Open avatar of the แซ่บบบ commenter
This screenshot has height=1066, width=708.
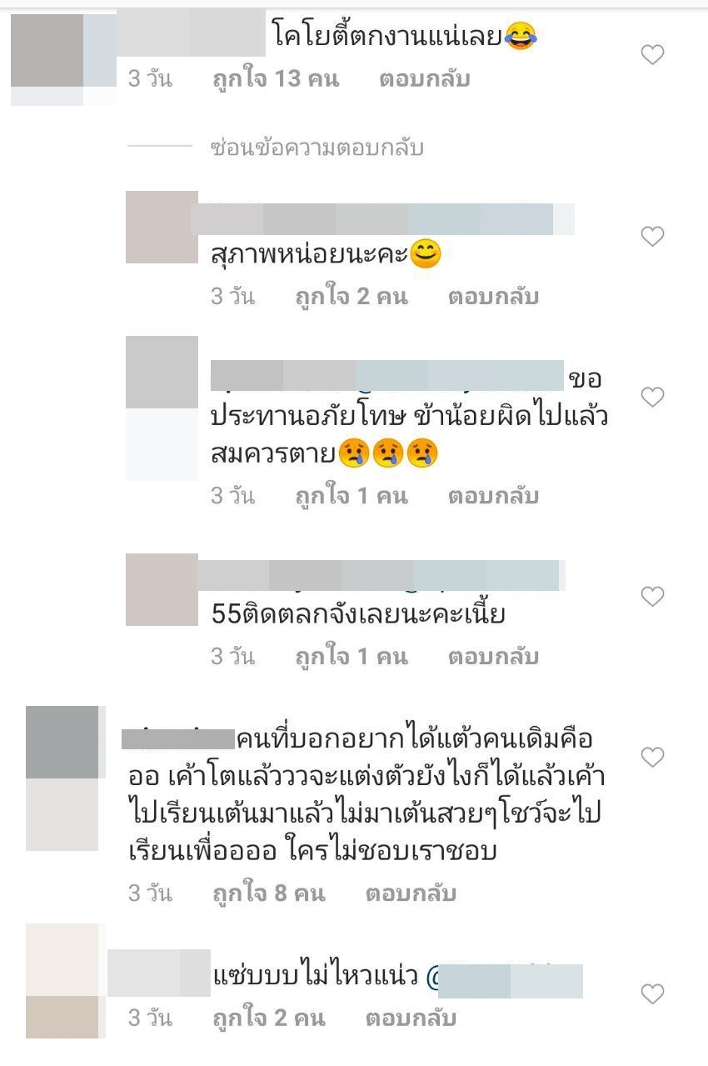pyautogui.click(x=62, y=981)
